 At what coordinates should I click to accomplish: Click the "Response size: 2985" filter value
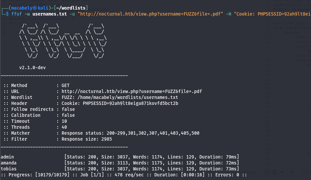click(86, 139)
